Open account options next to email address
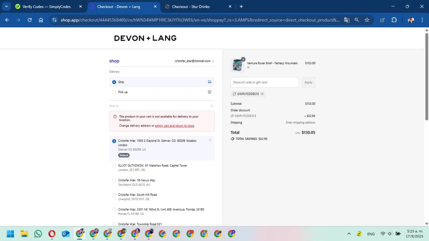The height and width of the screenshot is (241, 429). point(213,61)
